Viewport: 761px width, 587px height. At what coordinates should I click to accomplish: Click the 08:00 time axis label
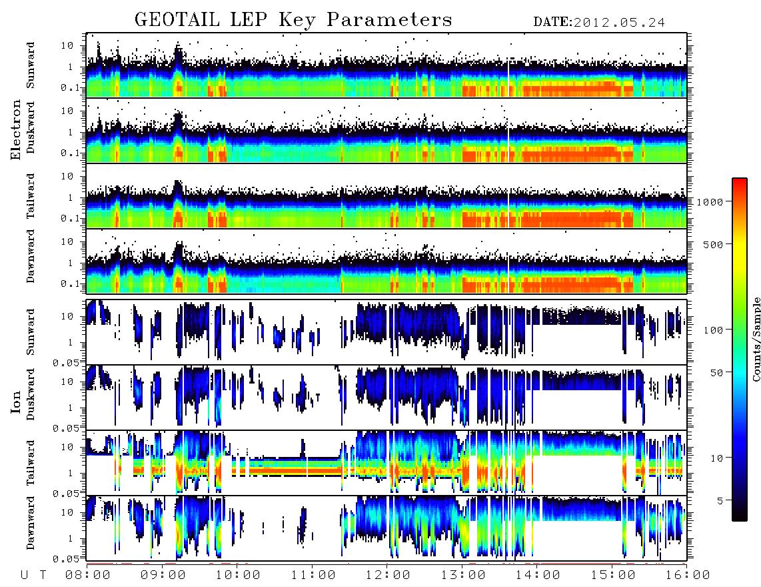coord(87,576)
